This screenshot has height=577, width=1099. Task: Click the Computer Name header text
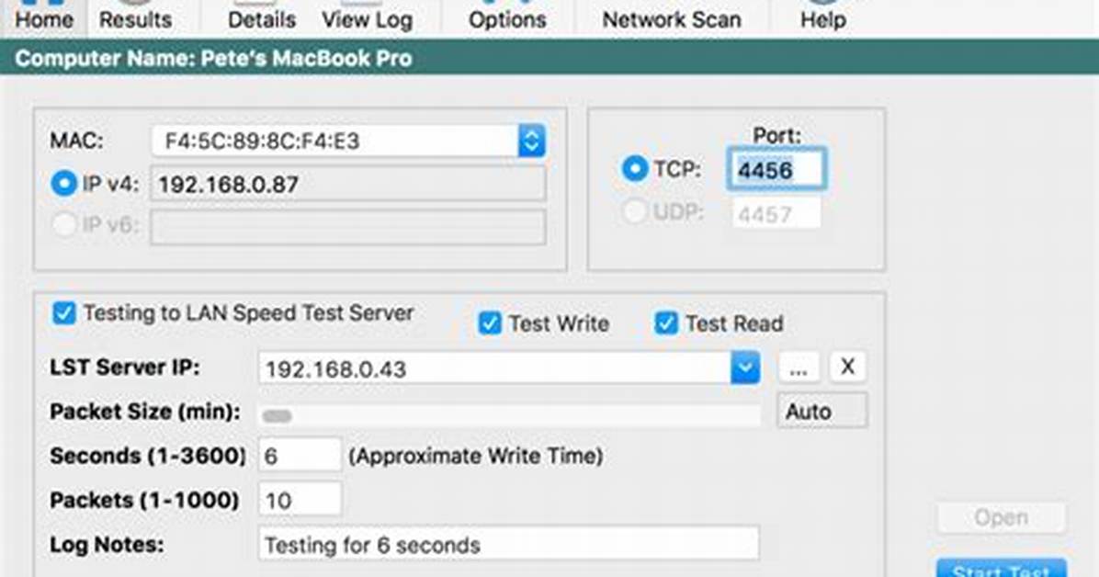[x=213, y=58]
